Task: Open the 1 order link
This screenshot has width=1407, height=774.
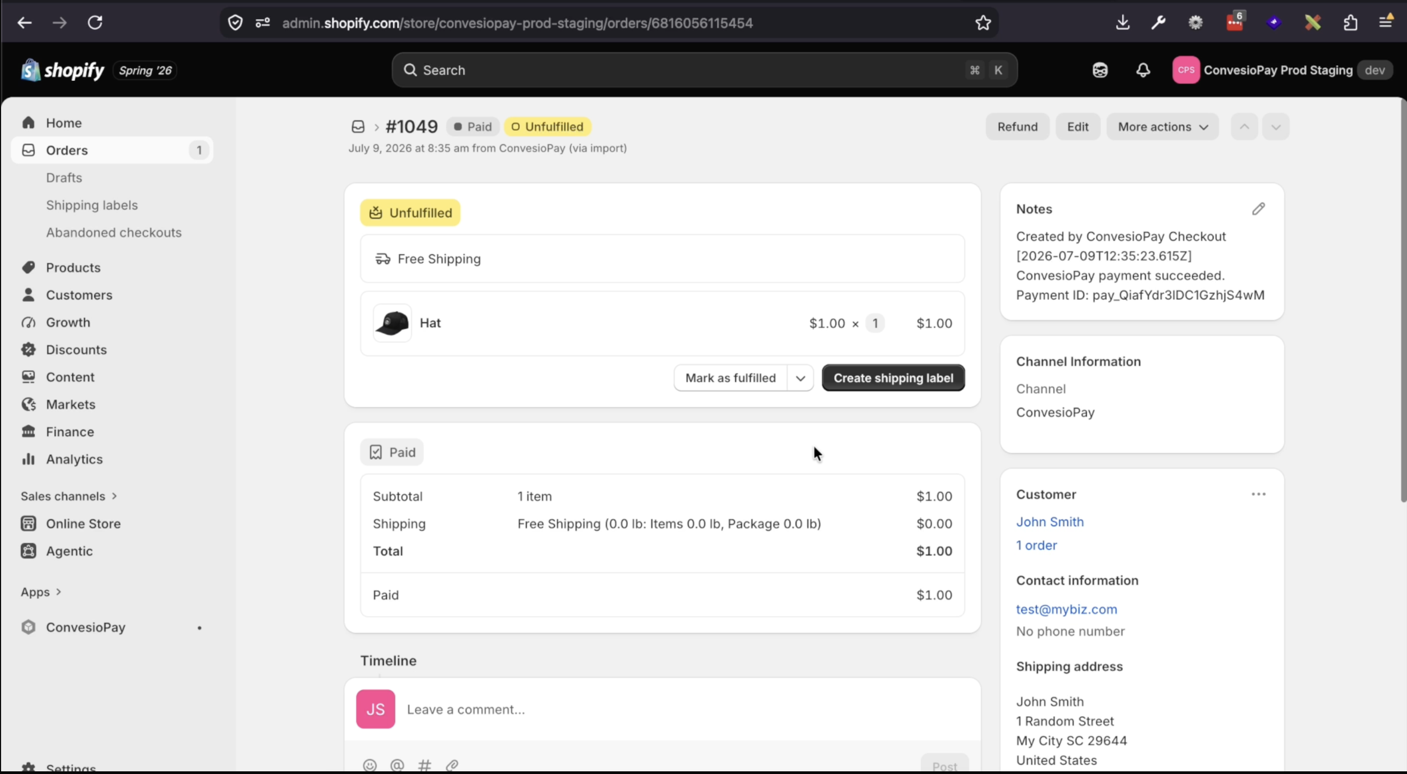Action: click(x=1036, y=545)
